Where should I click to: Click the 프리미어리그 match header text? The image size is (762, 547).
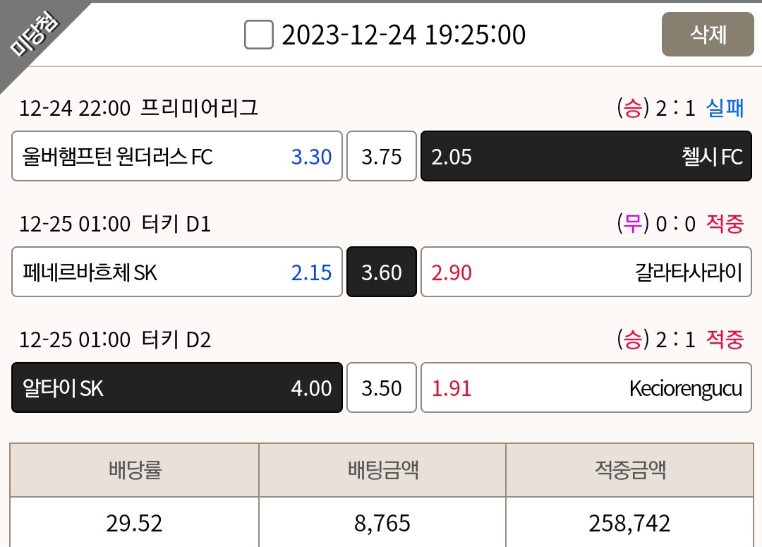199,108
